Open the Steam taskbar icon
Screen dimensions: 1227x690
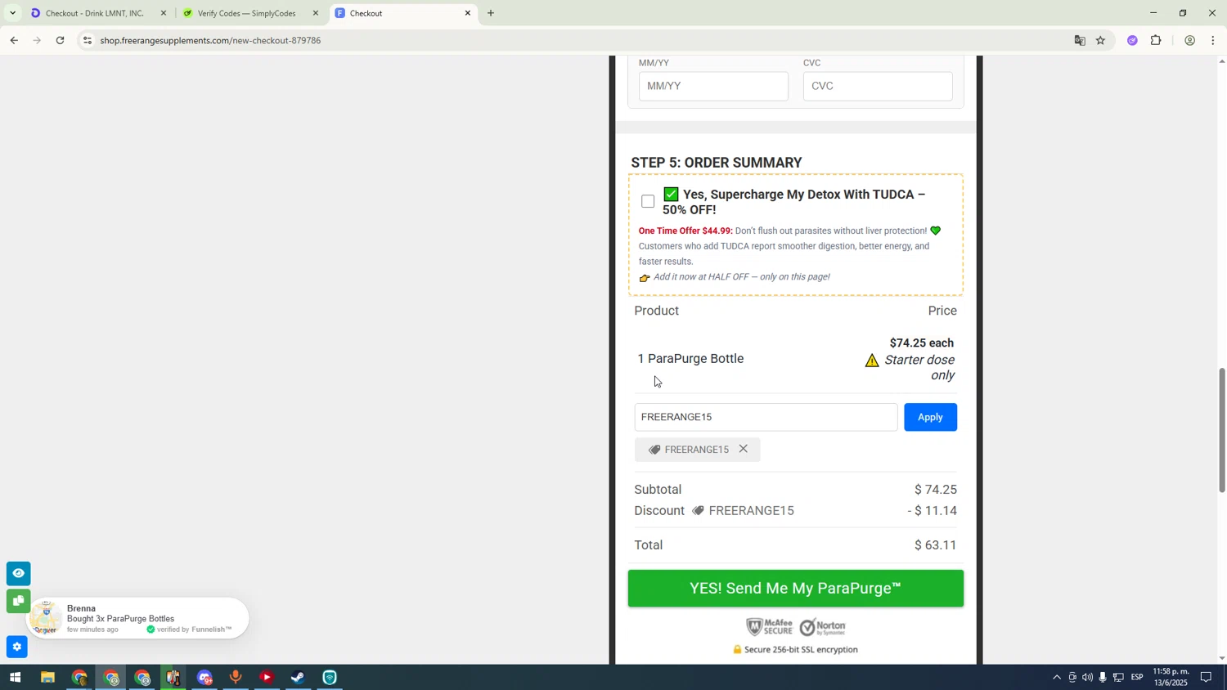pos(298,678)
